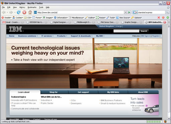The image size is (171, 124).
Task: Reload the page with the refresh icon
Action: coord(19,12)
